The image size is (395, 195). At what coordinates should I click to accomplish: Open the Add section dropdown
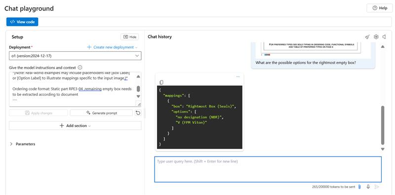click(x=75, y=125)
